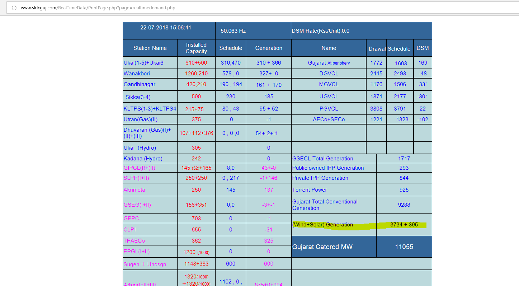The image size is (519, 286).
Task: Click the Sugen + Unosgn station name
Action: [x=145, y=264]
